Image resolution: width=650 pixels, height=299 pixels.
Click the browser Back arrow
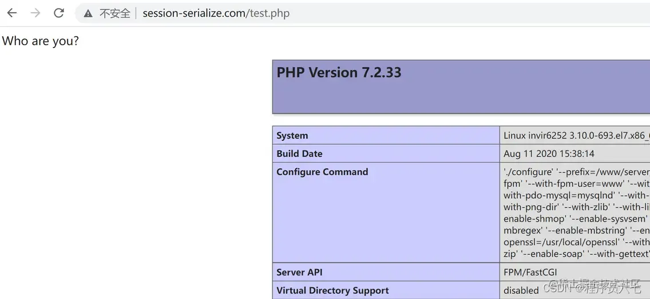pyautogui.click(x=11, y=13)
